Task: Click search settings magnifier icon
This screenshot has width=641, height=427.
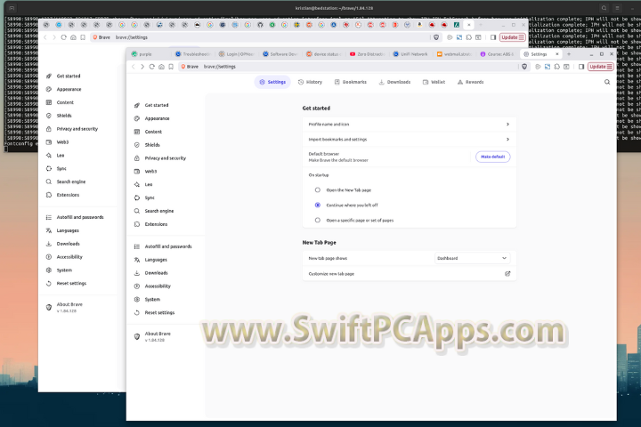Action: click(x=607, y=82)
